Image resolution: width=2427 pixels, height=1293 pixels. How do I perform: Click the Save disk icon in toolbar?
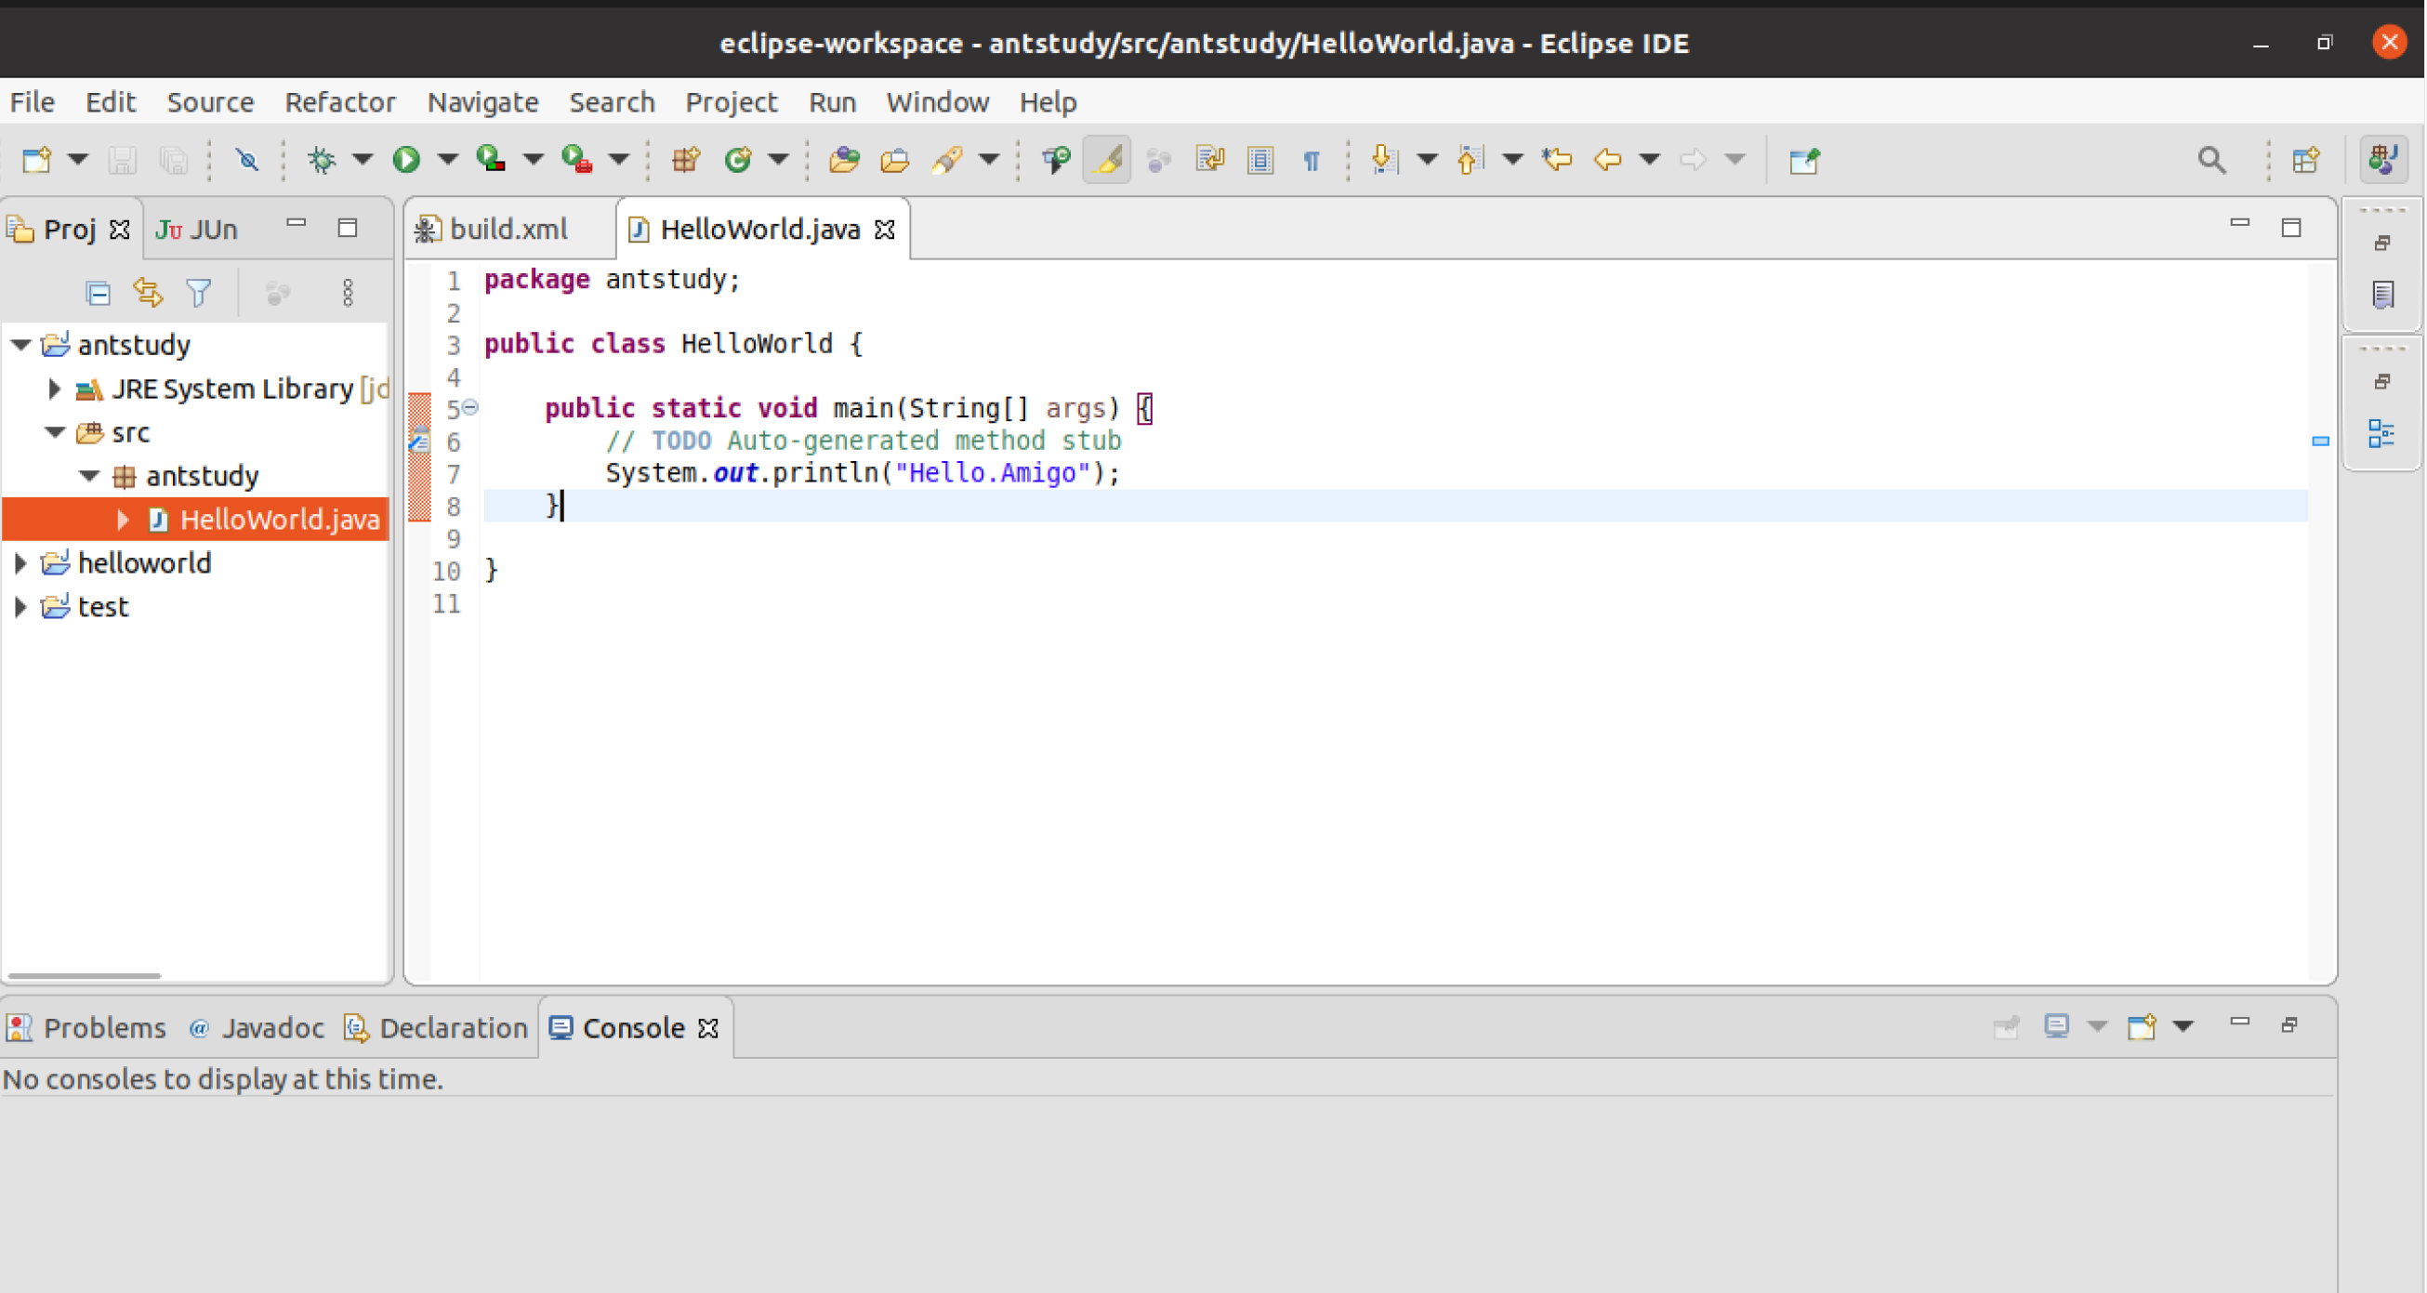[123, 159]
